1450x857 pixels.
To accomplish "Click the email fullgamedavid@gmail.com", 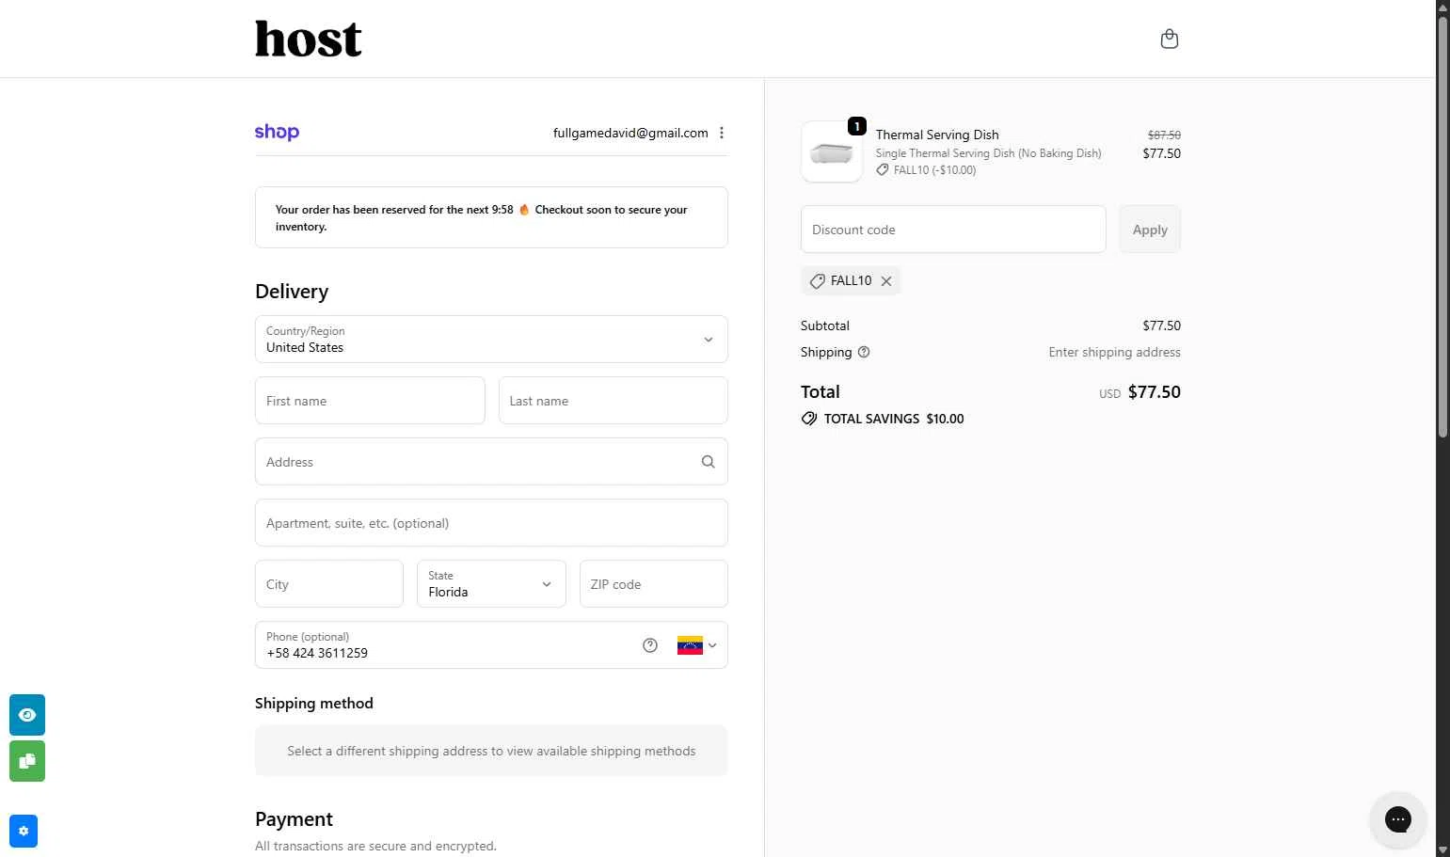I will pos(630,133).
